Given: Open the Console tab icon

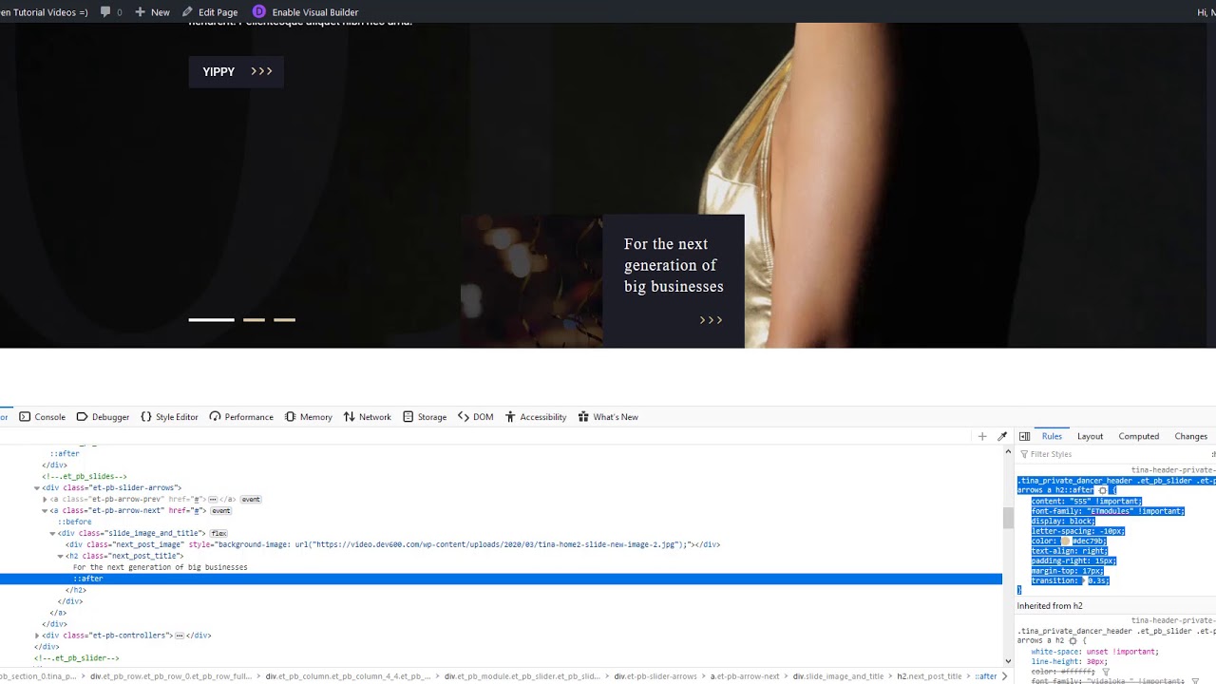Looking at the screenshot, I should click(x=25, y=417).
